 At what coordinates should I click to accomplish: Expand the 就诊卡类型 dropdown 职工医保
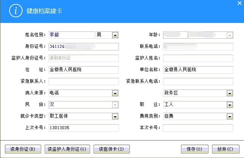(115, 116)
